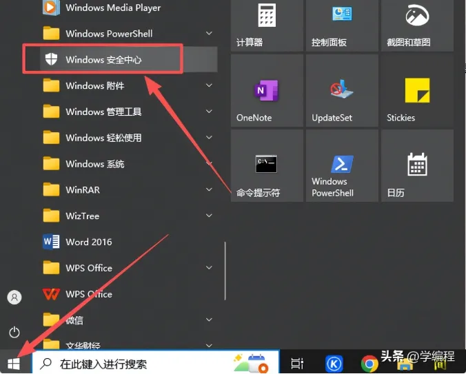Open the 命令提示符 tile

point(267,165)
